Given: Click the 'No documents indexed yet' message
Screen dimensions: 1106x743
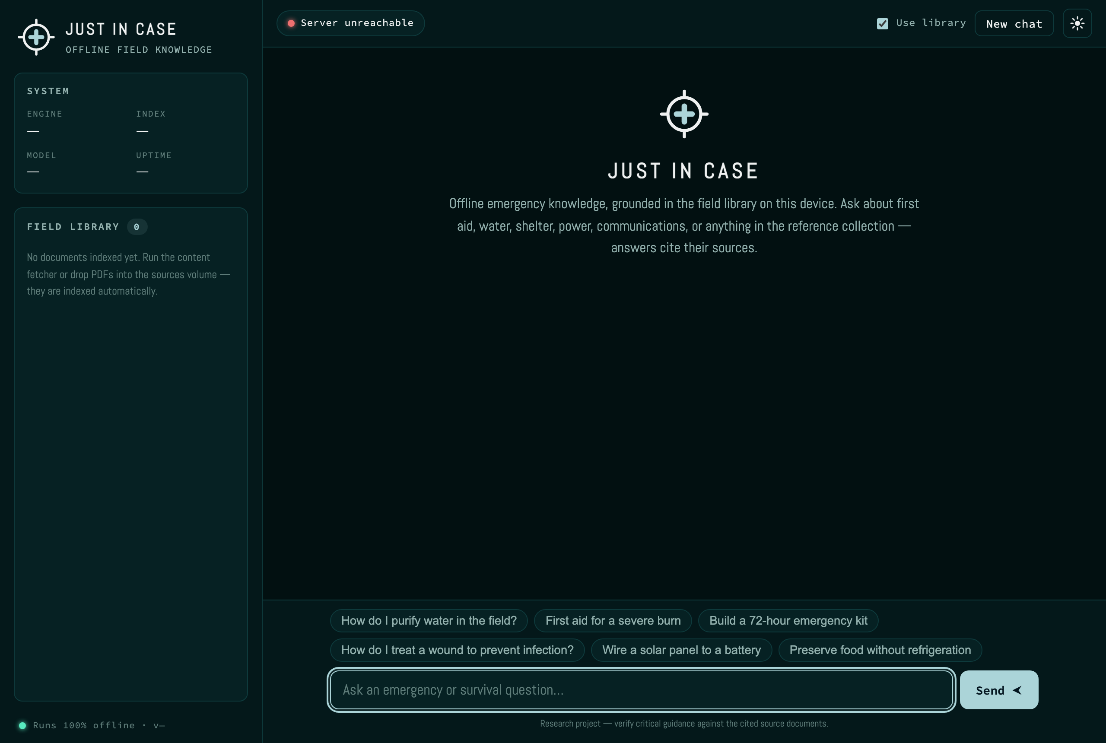Looking at the screenshot, I should (x=128, y=274).
